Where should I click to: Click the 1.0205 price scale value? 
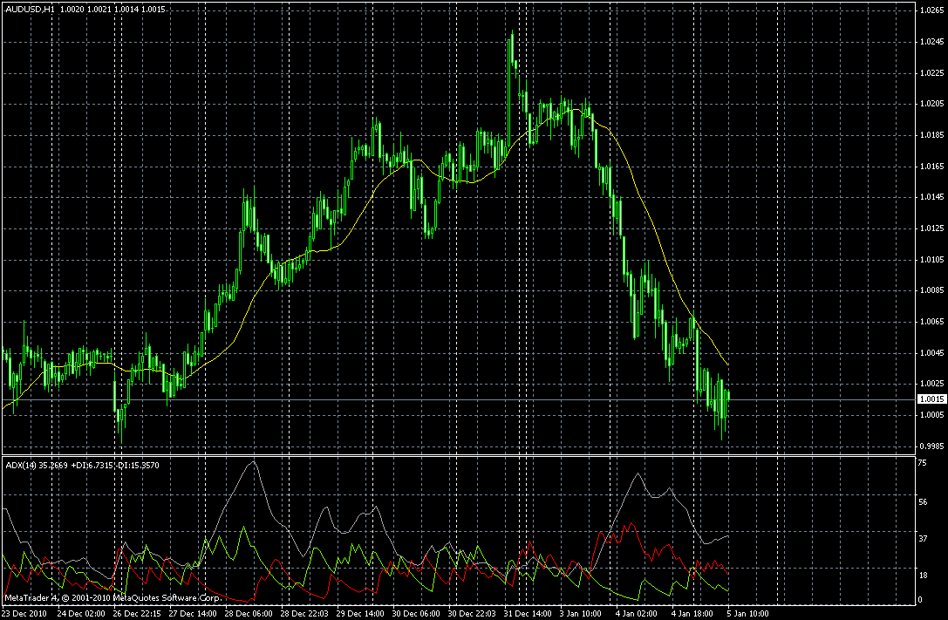point(931,104)
